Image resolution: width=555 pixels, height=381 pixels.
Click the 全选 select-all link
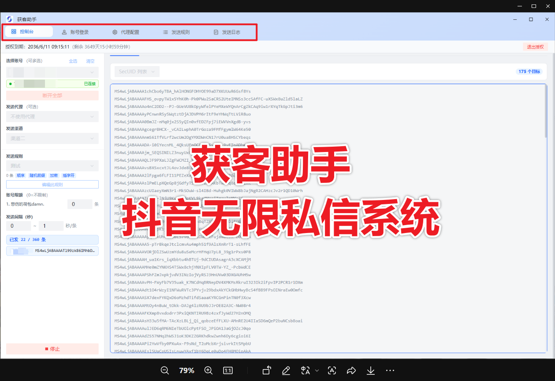pos(73,61)
